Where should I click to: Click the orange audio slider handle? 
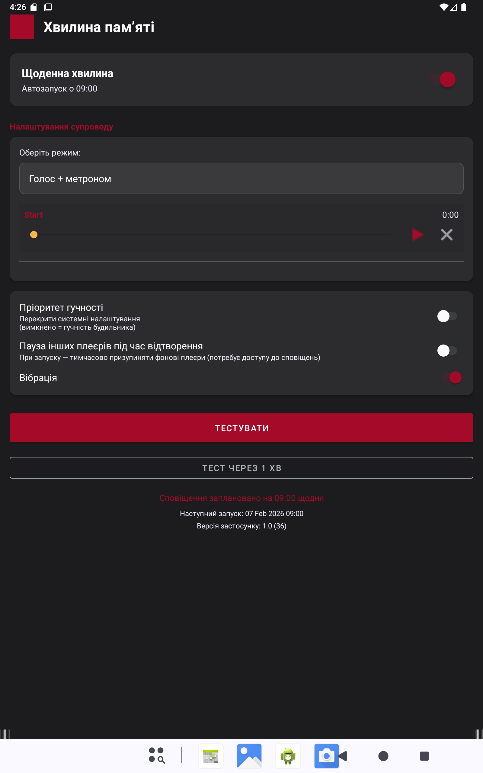(34, 235)
